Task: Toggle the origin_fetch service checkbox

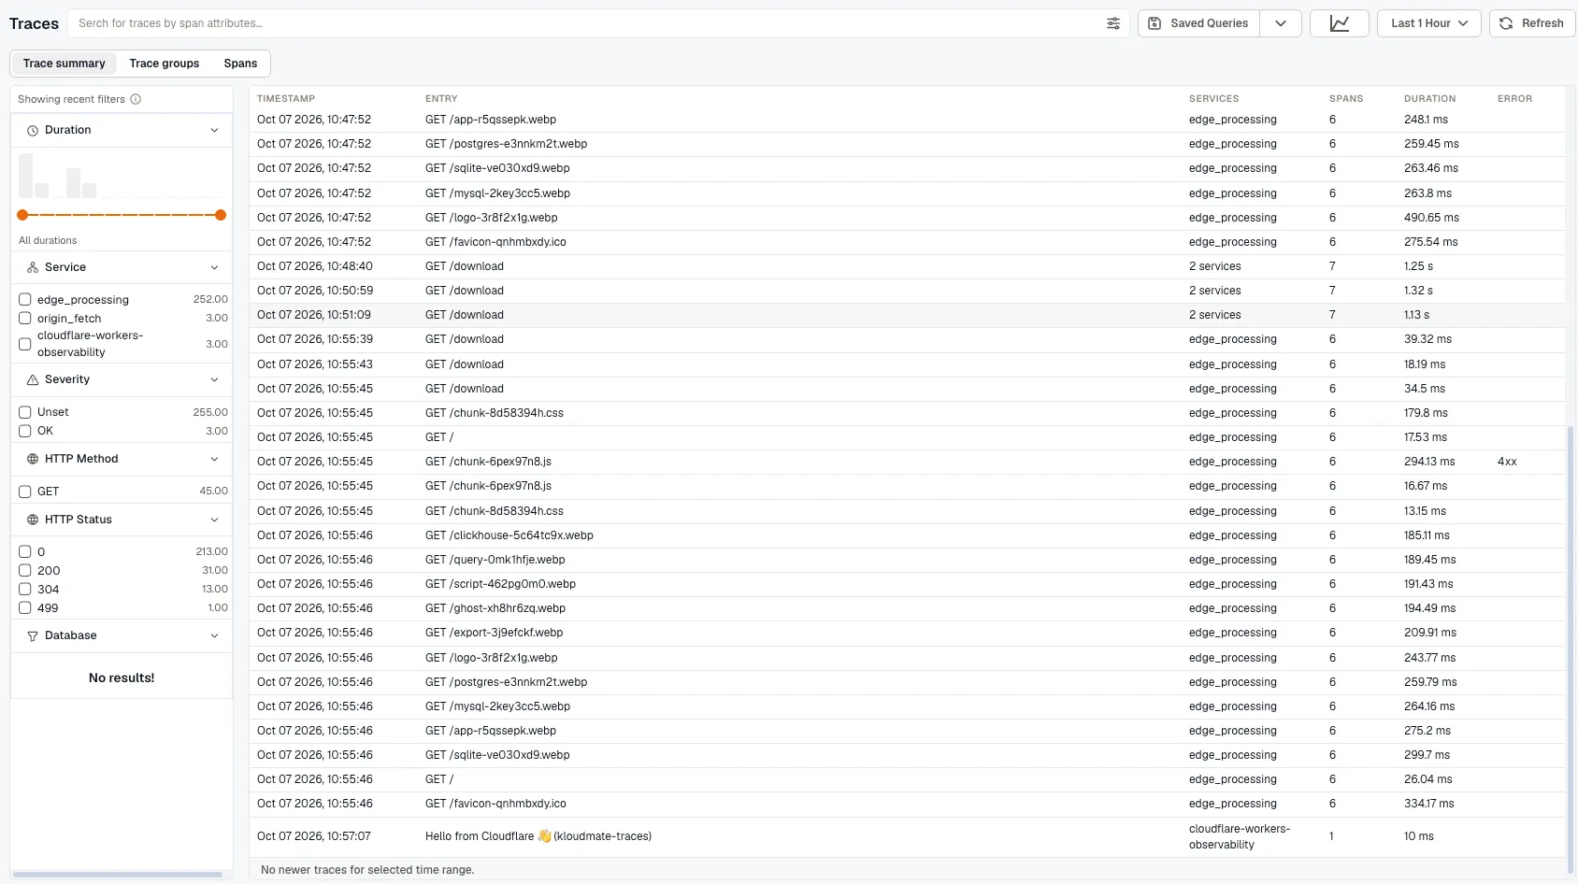Action: [25, 318]
